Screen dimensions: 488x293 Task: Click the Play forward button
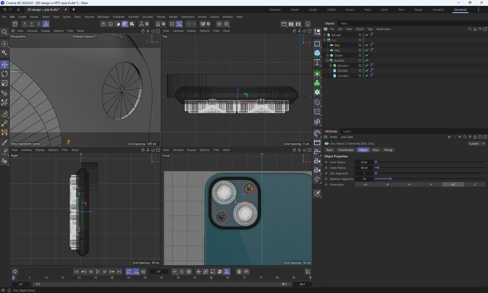pyautogui.click(x=98, y=272)
